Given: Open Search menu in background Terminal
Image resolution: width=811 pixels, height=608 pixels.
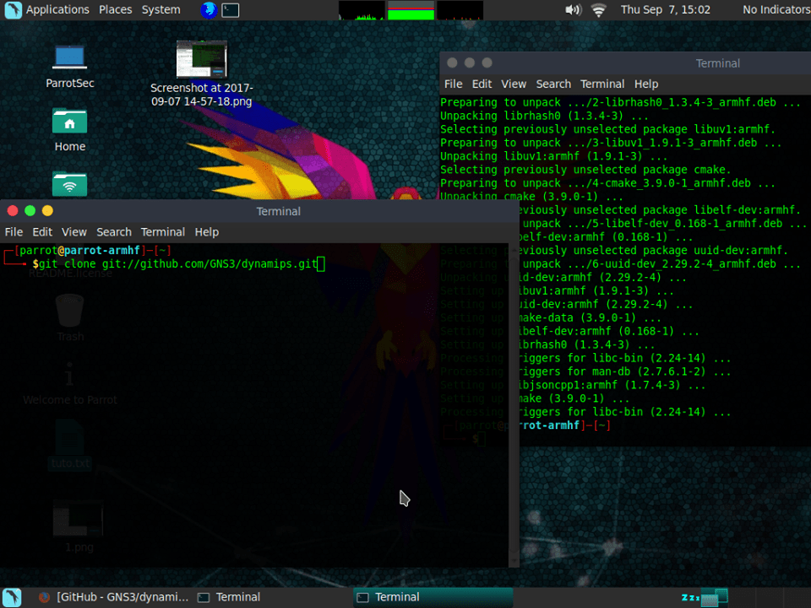Looking at the screenshot, I should coord(553,84).
